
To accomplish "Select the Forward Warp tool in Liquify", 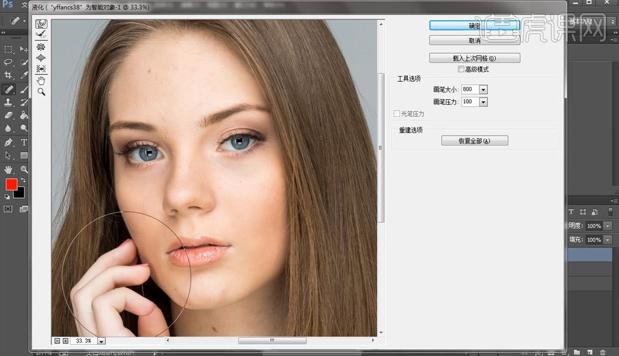I will (41, 24).
